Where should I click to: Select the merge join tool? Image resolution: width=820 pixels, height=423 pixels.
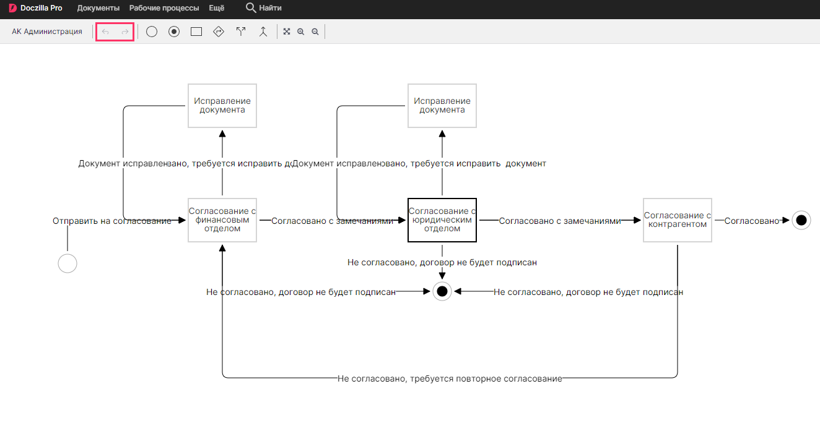[x=263, y=32]
